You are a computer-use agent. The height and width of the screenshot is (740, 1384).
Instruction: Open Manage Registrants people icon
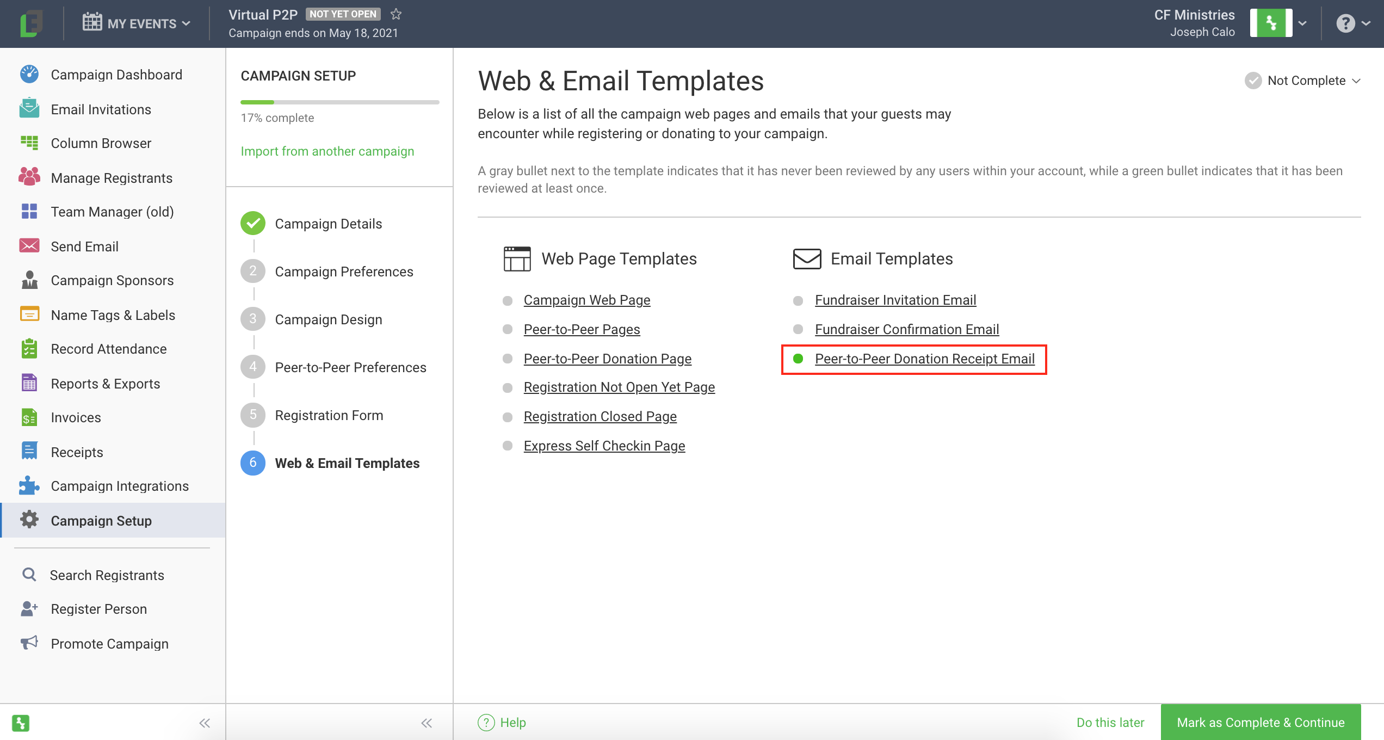pyautogui.click(x=29, y=177)
